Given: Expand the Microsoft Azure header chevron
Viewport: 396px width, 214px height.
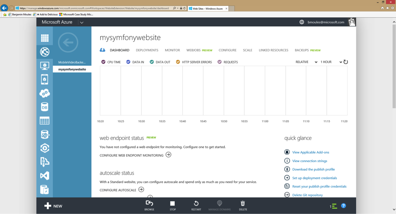Looking at the screenshot, I should pyautogui.click(x=82, y=23).
